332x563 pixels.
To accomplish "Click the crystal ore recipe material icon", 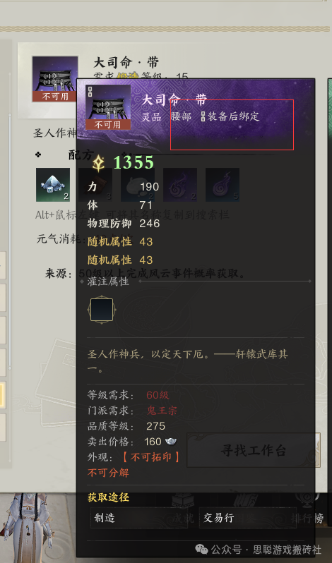I will tap(53, 185).
